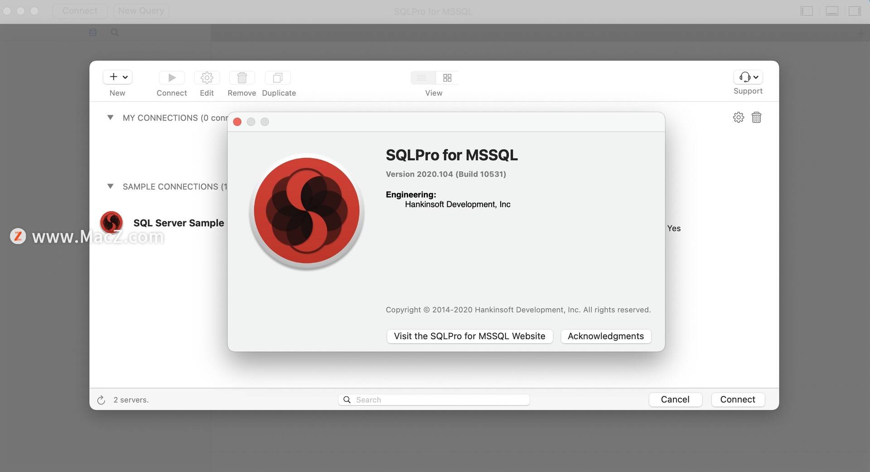Click the Edit gear toolbar icon

pyautogui.click(x=207, y=78)
